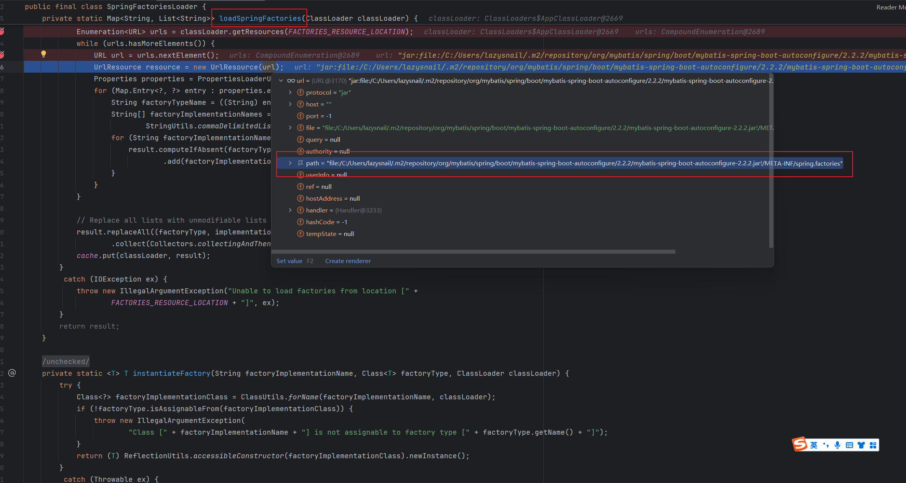The width and height of the screenshot is (906, 483).
Task: Click the @ gutter icon beside instantiateFactory
Action: 12,373
